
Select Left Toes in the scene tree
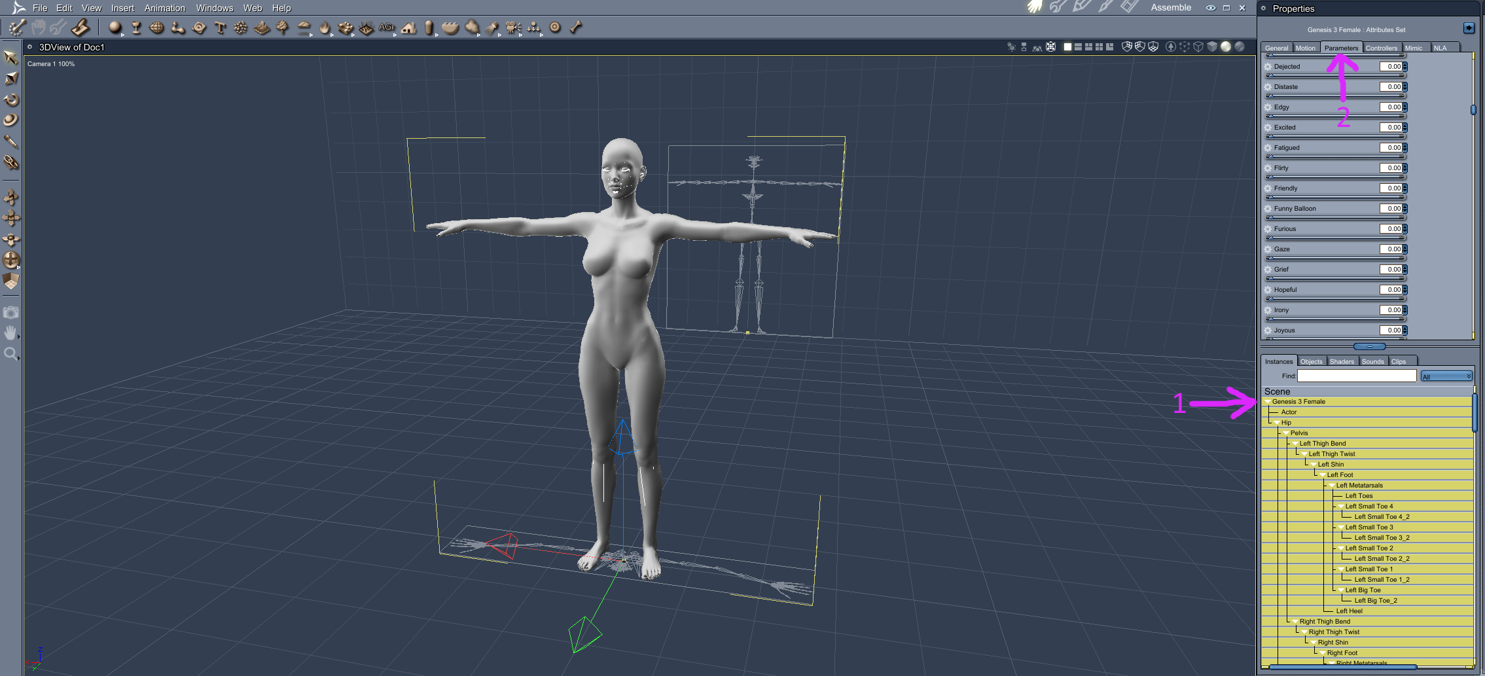(1359, 496)
